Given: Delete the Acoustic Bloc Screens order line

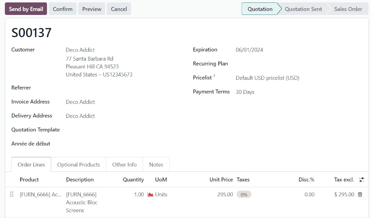Looking at the screenshot, I should click(x=360, y=194).
